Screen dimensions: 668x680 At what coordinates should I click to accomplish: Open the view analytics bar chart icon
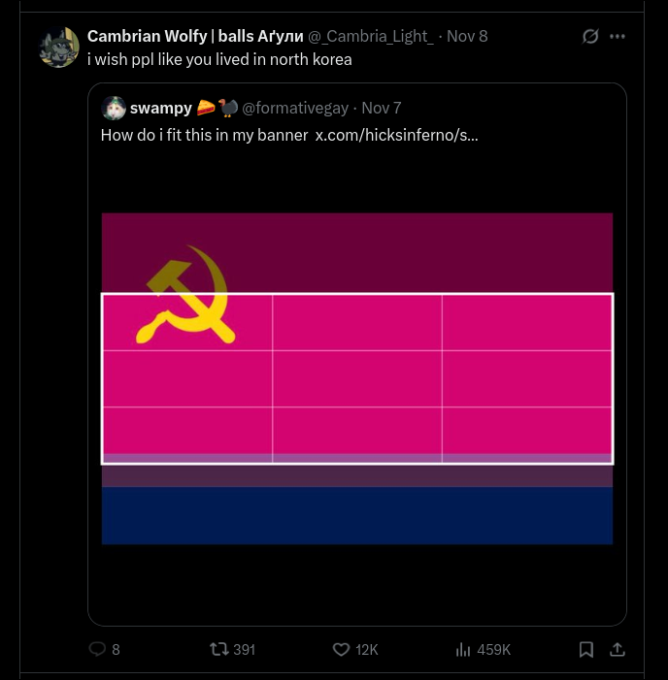point(463,649)
